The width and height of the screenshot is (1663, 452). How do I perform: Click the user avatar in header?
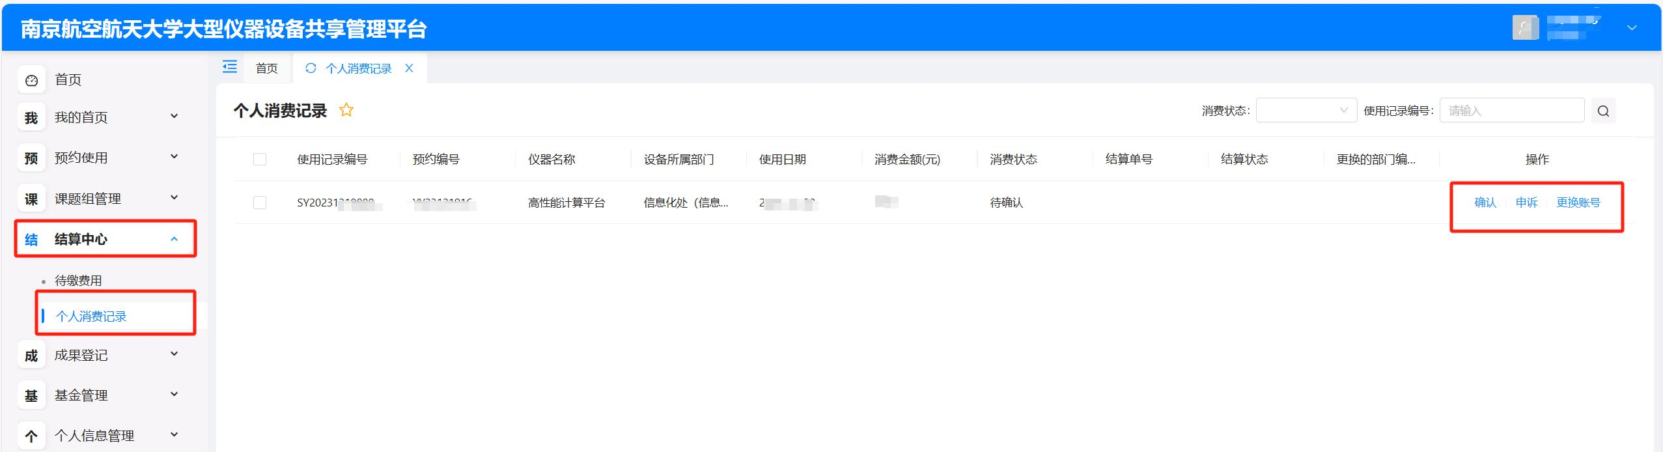coord(1525,28)
